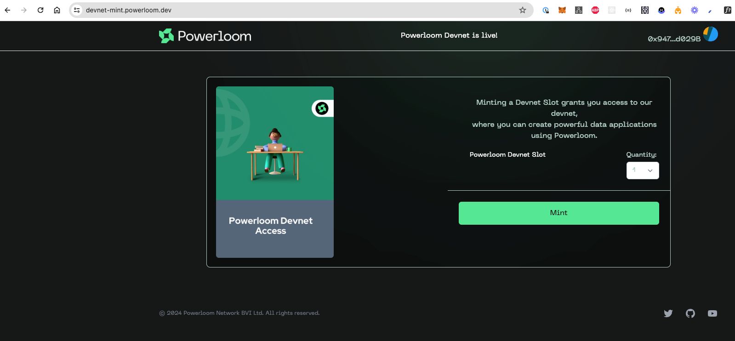This screenshot has height=341, width=735.
Task: Reload the Powerloom mint page
Action: 40,10
